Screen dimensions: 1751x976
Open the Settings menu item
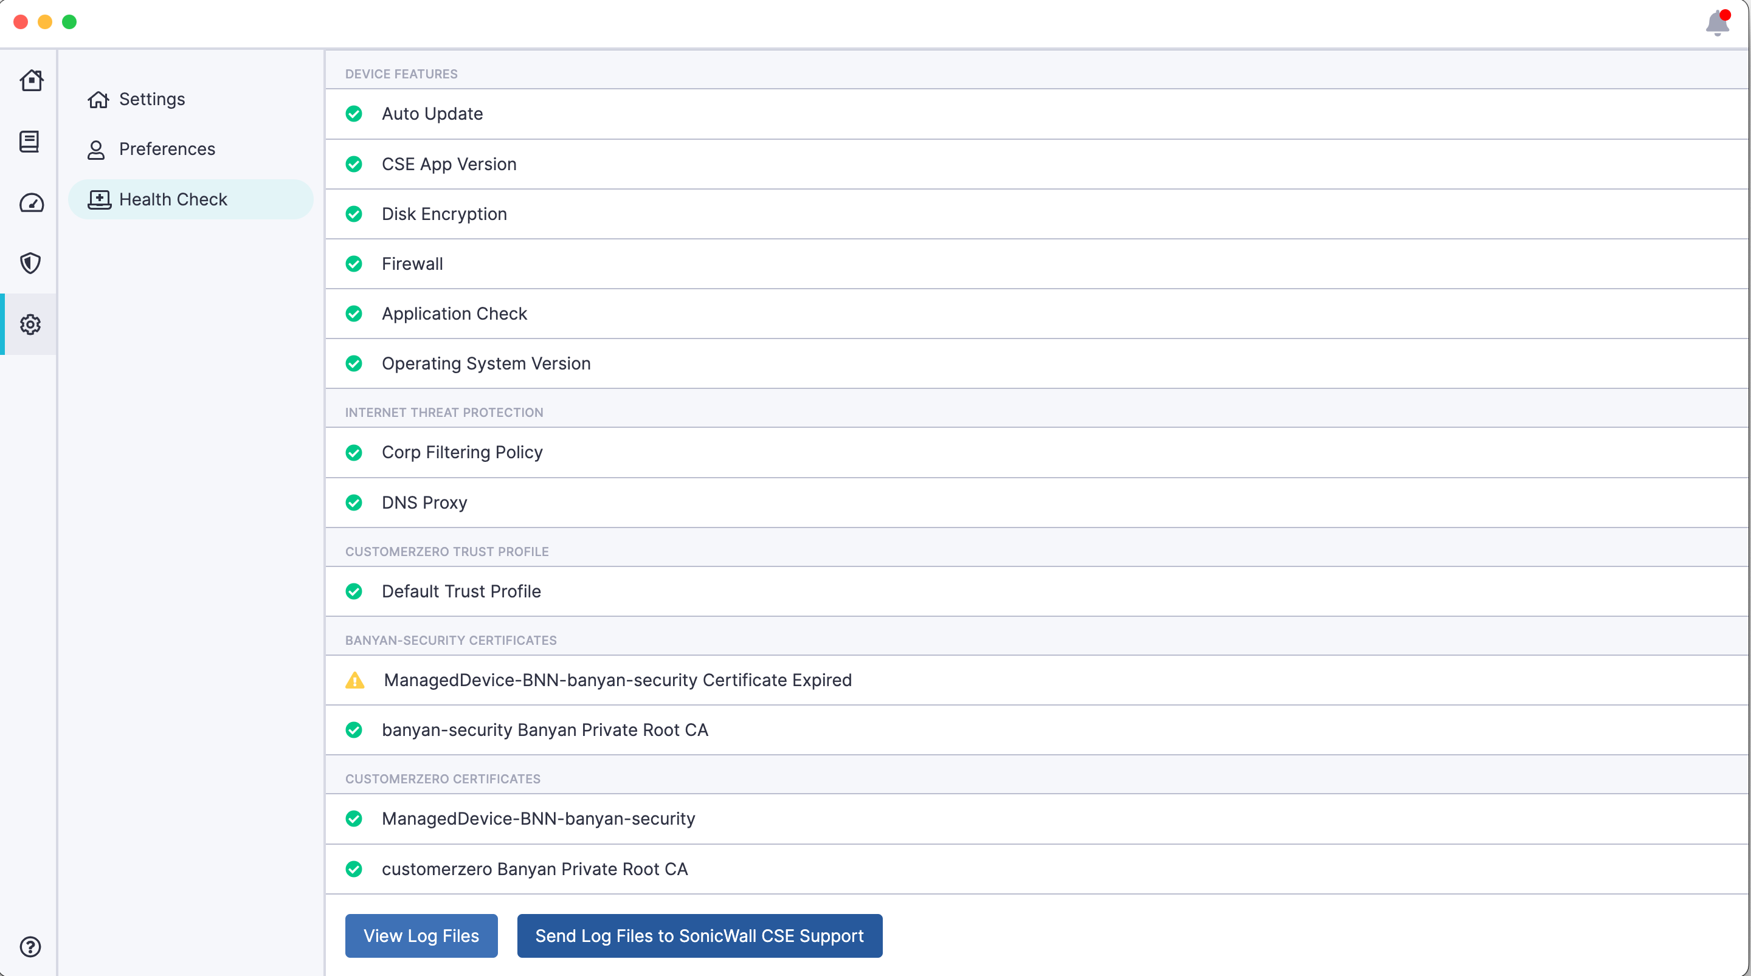151,99
